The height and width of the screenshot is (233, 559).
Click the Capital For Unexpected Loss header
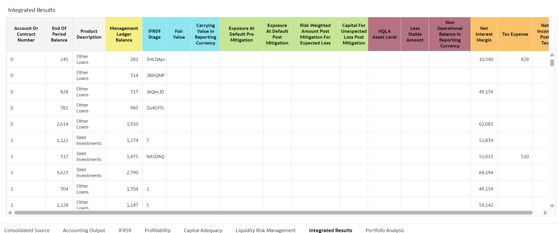354,34
